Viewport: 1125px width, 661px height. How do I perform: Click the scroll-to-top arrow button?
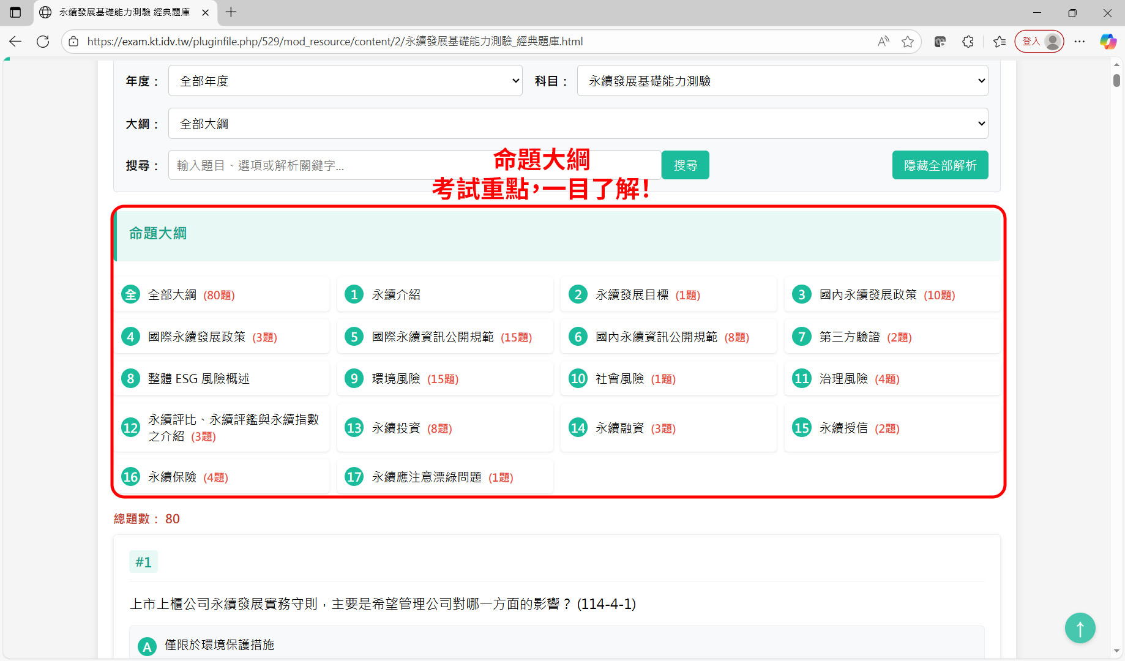tap(1080, 628)
